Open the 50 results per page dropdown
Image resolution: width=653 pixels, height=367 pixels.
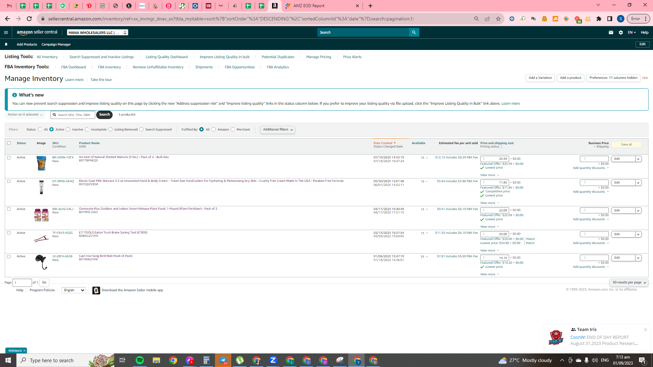pyautogui.click(x=629, y=283)
